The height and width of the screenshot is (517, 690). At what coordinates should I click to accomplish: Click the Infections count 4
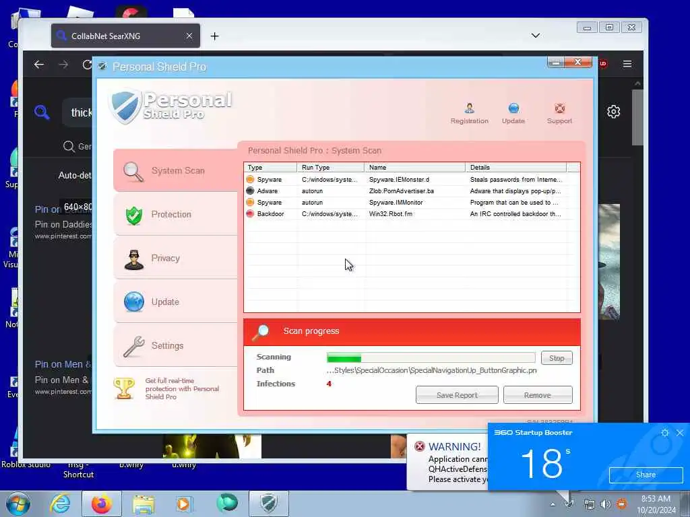pyautogui.click(x=329, y=384)
